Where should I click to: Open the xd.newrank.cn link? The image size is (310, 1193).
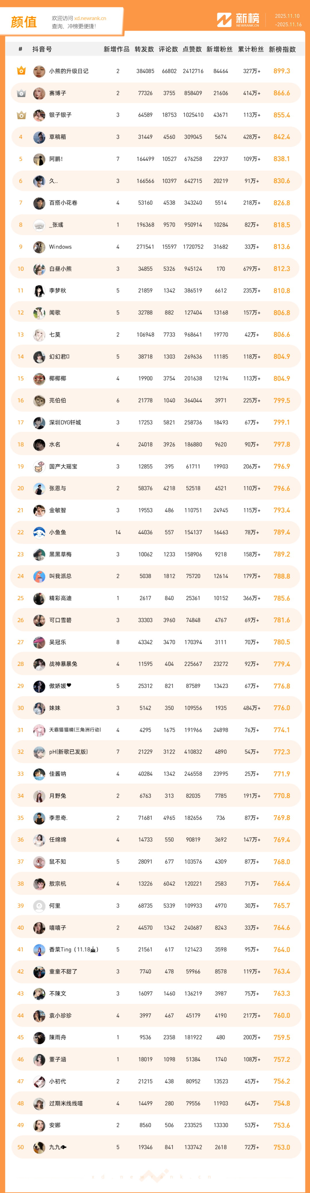pyautogui.click(x=90, y=19)
